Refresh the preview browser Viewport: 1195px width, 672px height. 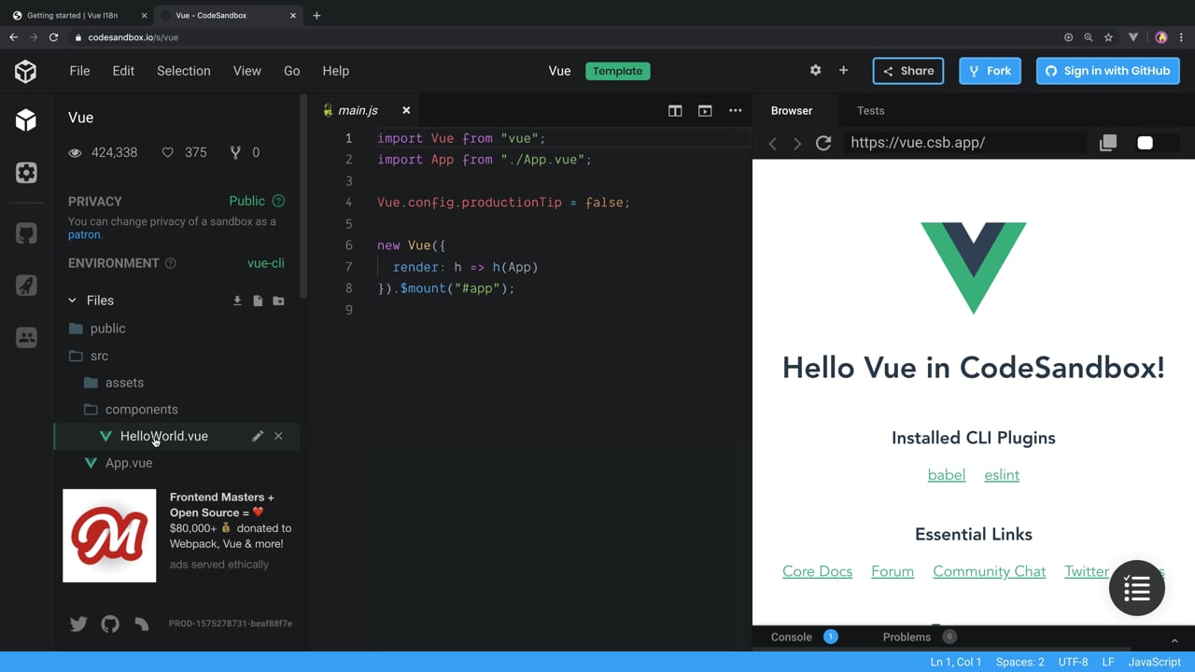(823, 143)
